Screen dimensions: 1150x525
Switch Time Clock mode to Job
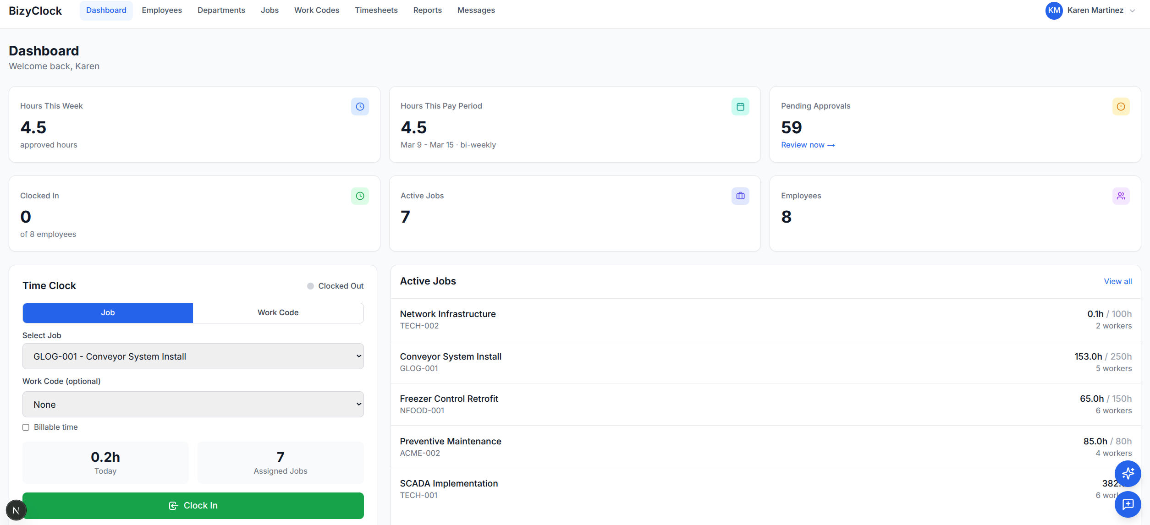[107, 312]
